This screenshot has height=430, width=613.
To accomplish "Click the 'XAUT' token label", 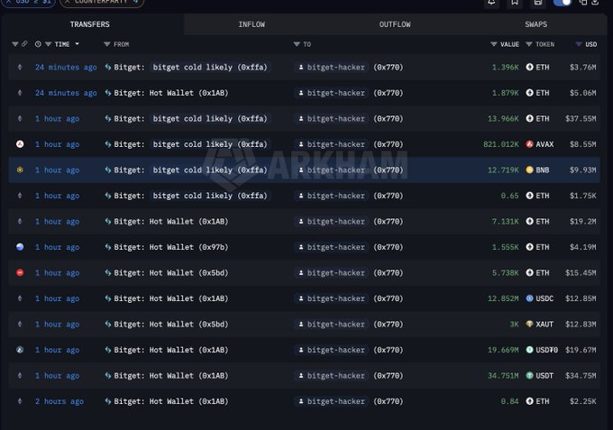I will click(544, 324).
